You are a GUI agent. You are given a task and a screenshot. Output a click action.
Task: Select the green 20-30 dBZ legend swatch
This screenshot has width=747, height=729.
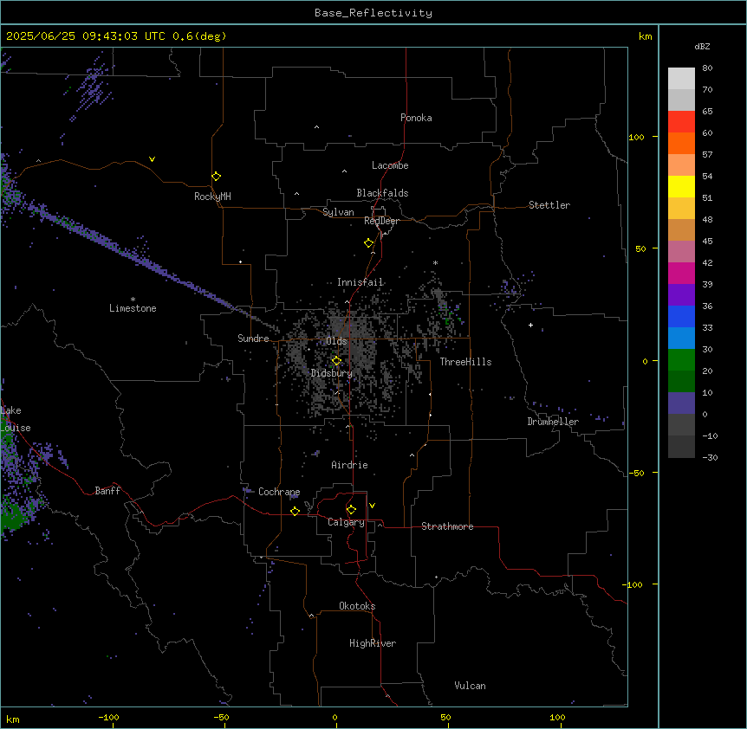pos(681,360)
